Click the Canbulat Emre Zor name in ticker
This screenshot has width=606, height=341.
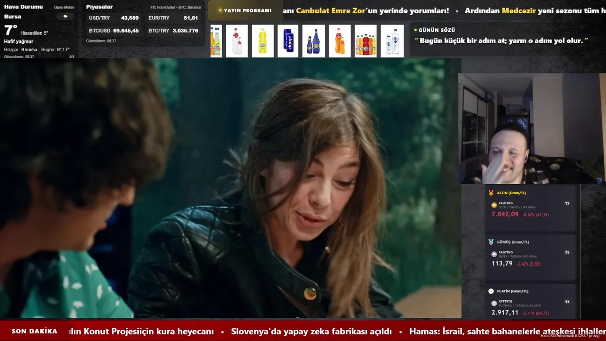tap(331, 10)
